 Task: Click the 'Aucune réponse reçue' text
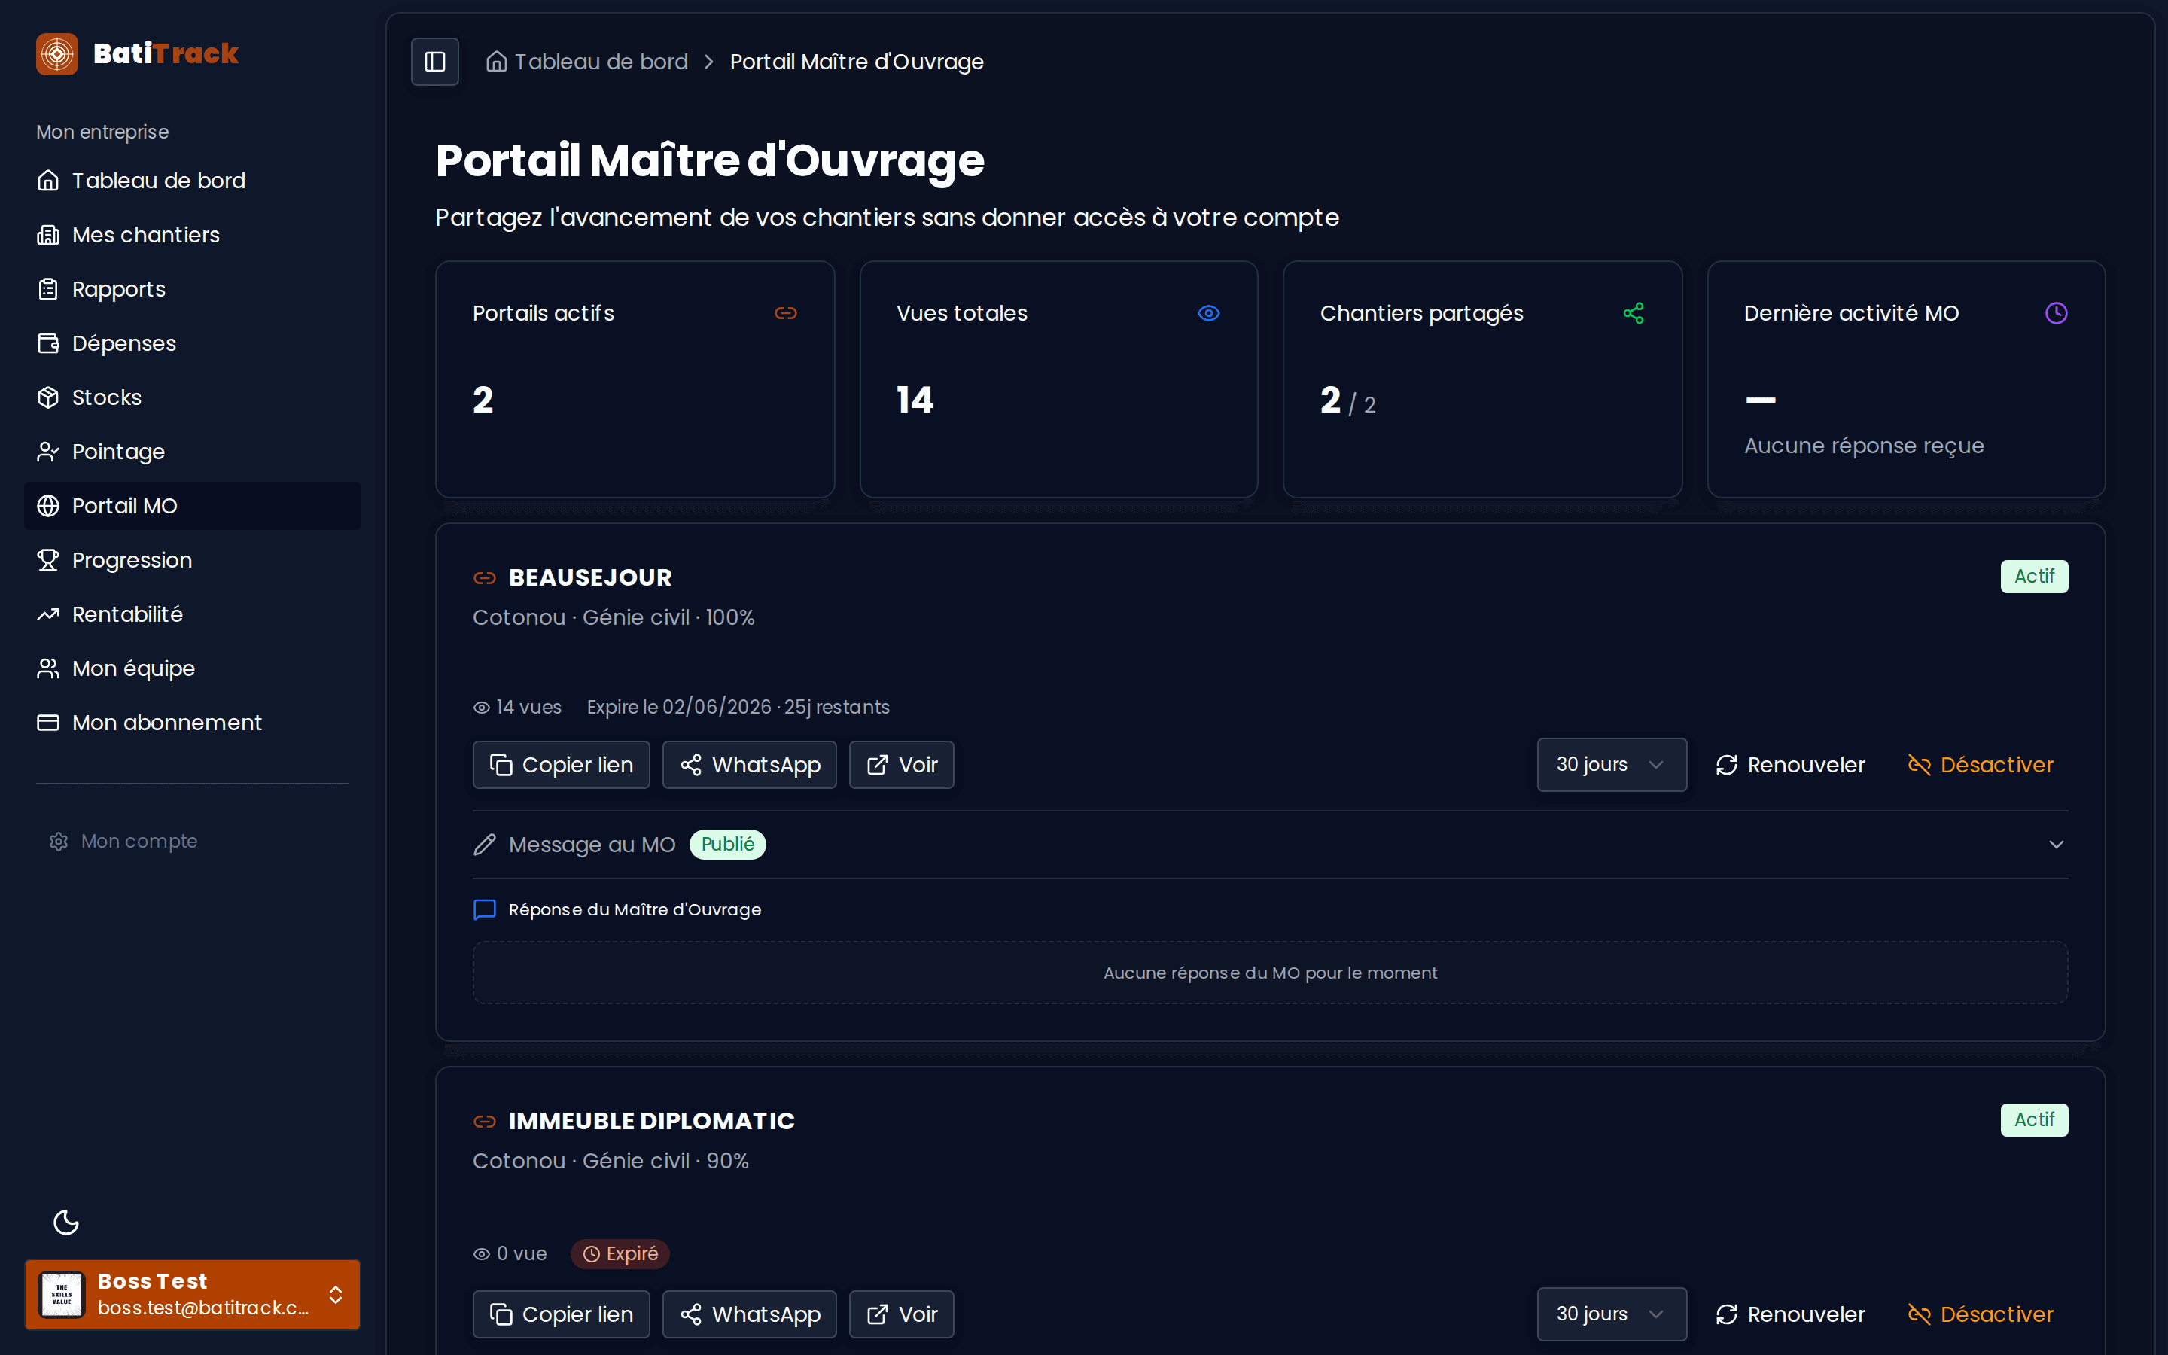(x=1863, y=446)
